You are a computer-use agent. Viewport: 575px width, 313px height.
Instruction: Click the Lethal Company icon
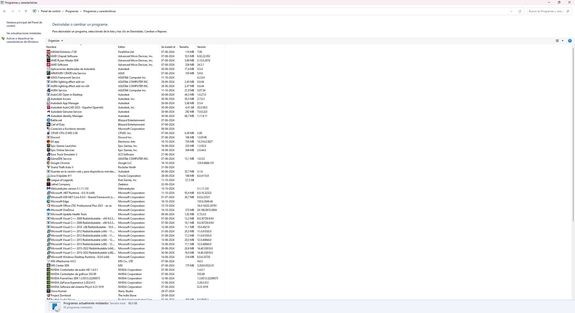pos(49,184)
